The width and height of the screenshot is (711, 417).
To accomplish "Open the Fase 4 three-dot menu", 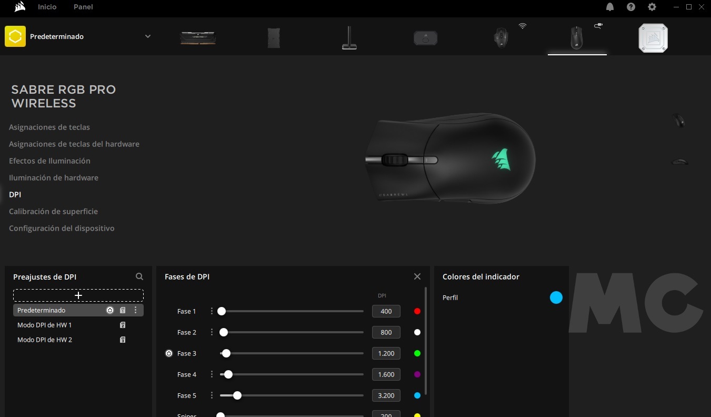I will [212, 374].
